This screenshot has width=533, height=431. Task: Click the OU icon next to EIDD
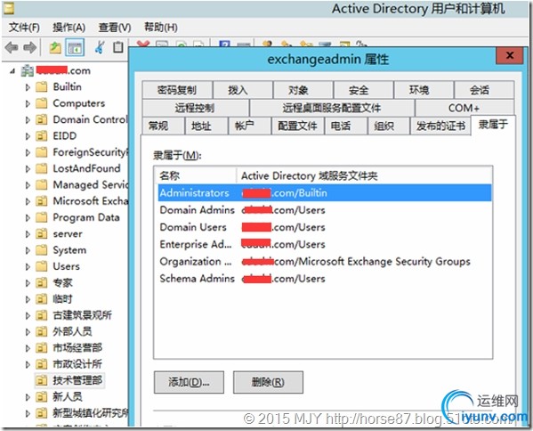(x=42, y=136)
